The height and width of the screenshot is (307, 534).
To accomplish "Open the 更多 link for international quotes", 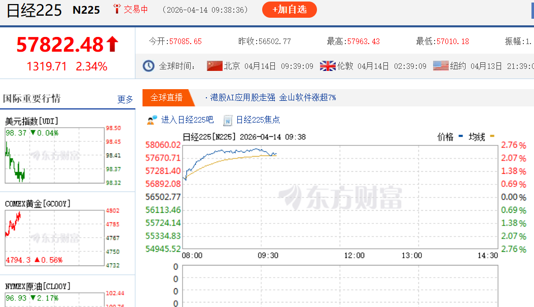I will pos(125,99).
